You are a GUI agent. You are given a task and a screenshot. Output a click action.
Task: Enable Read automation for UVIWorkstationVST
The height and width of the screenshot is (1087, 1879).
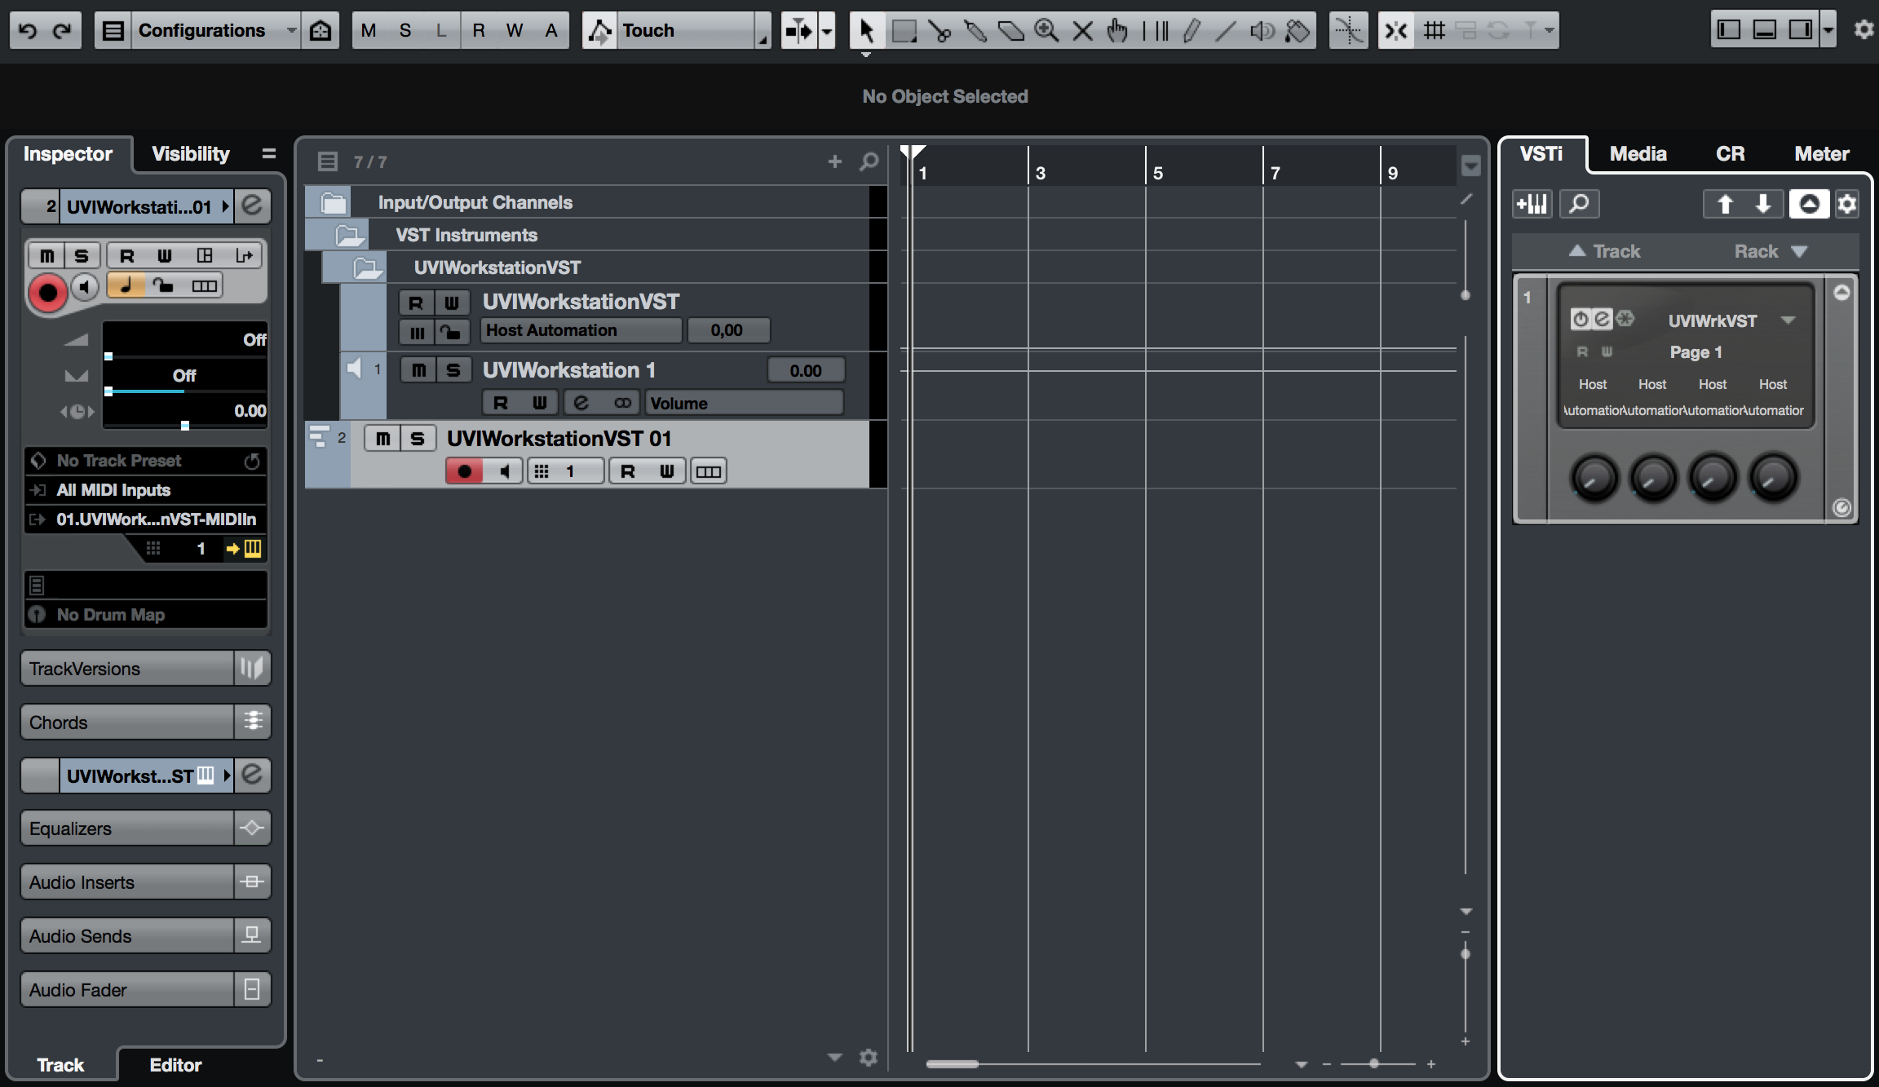click(416, 303)
